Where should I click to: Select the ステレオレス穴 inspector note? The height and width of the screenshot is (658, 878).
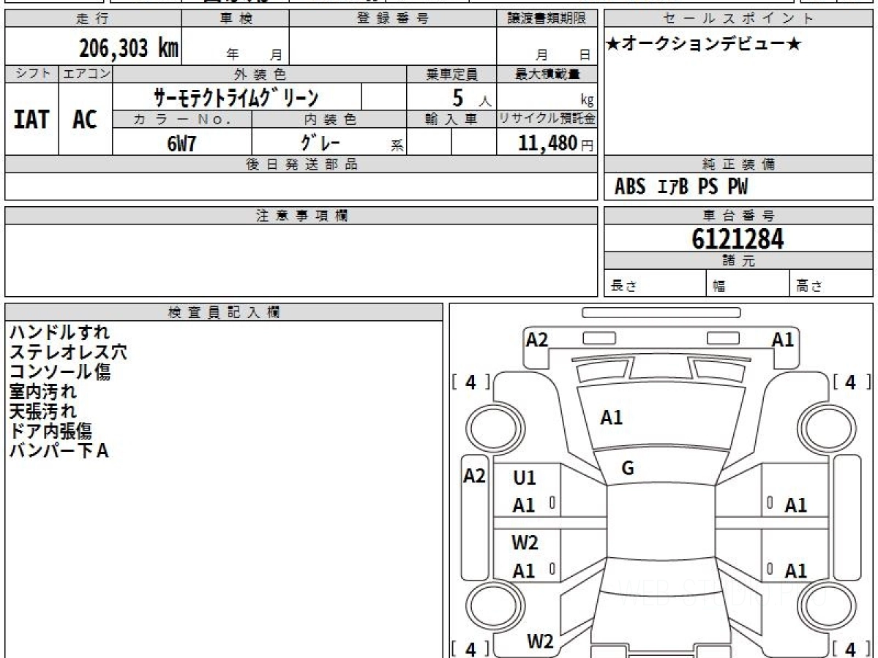click(x=68, y=352)
